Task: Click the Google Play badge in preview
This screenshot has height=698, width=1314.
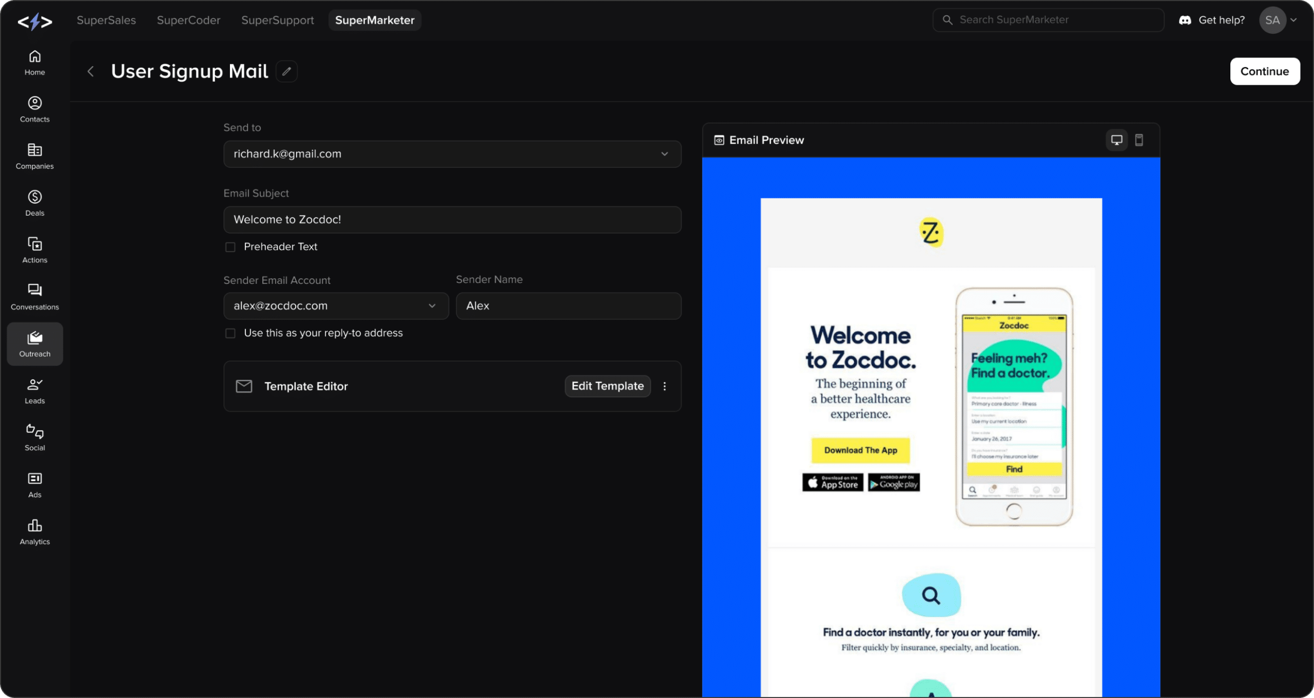Action: pos(894,482)
